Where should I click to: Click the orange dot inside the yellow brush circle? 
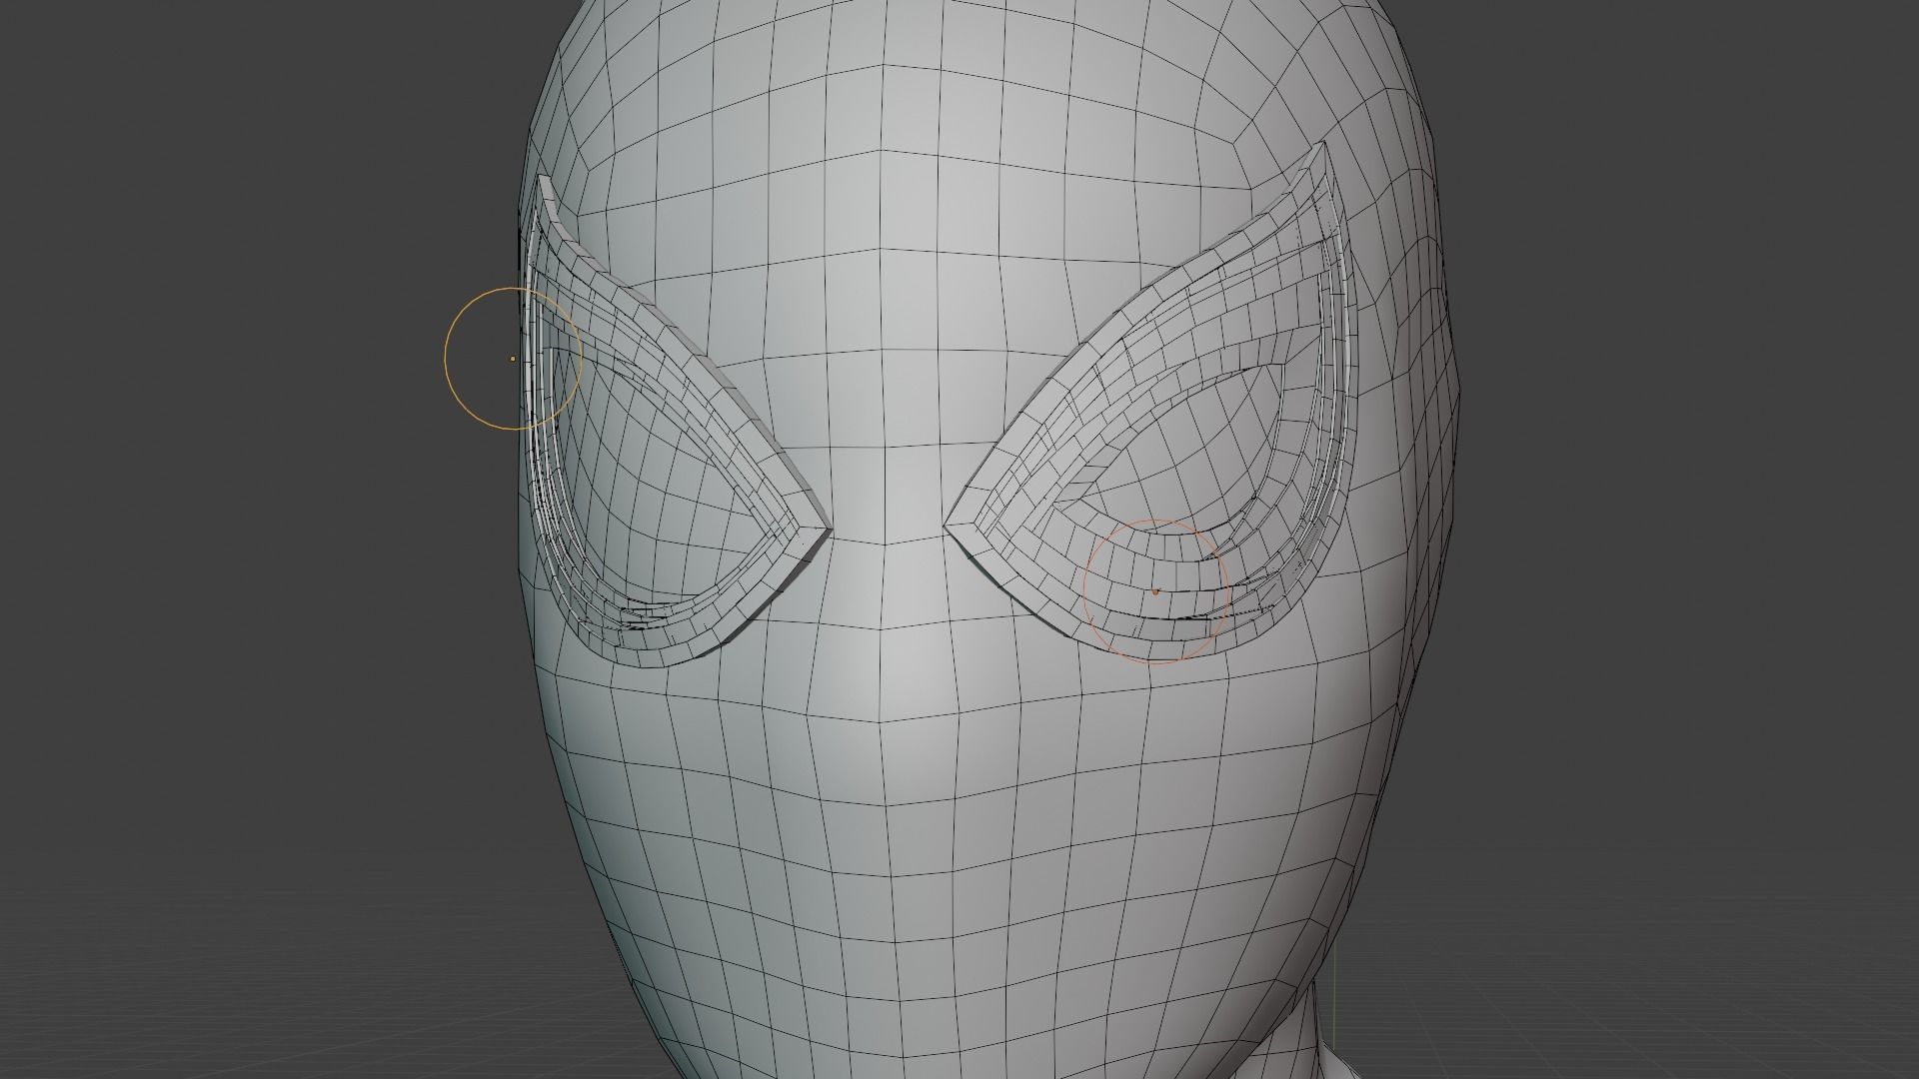(513, 358)
